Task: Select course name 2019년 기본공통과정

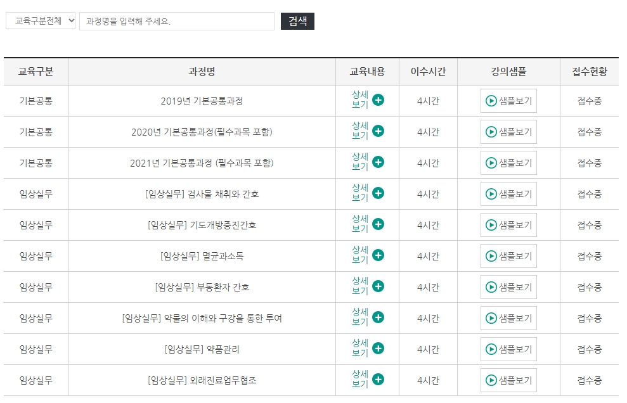Action: pos(202,101)
